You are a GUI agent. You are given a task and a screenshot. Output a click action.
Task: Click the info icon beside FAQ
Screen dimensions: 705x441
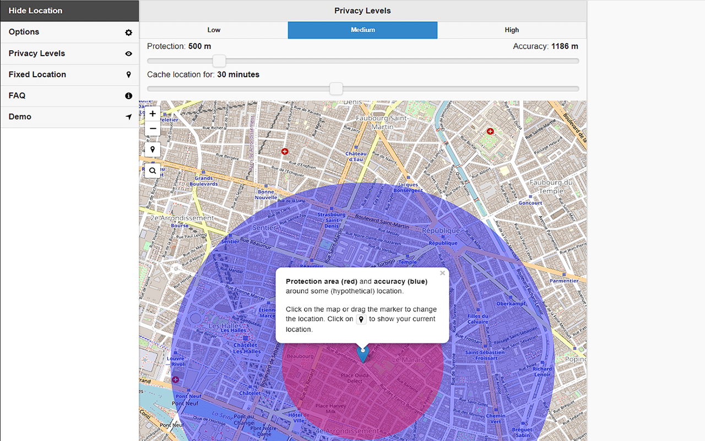pos(128,95)
